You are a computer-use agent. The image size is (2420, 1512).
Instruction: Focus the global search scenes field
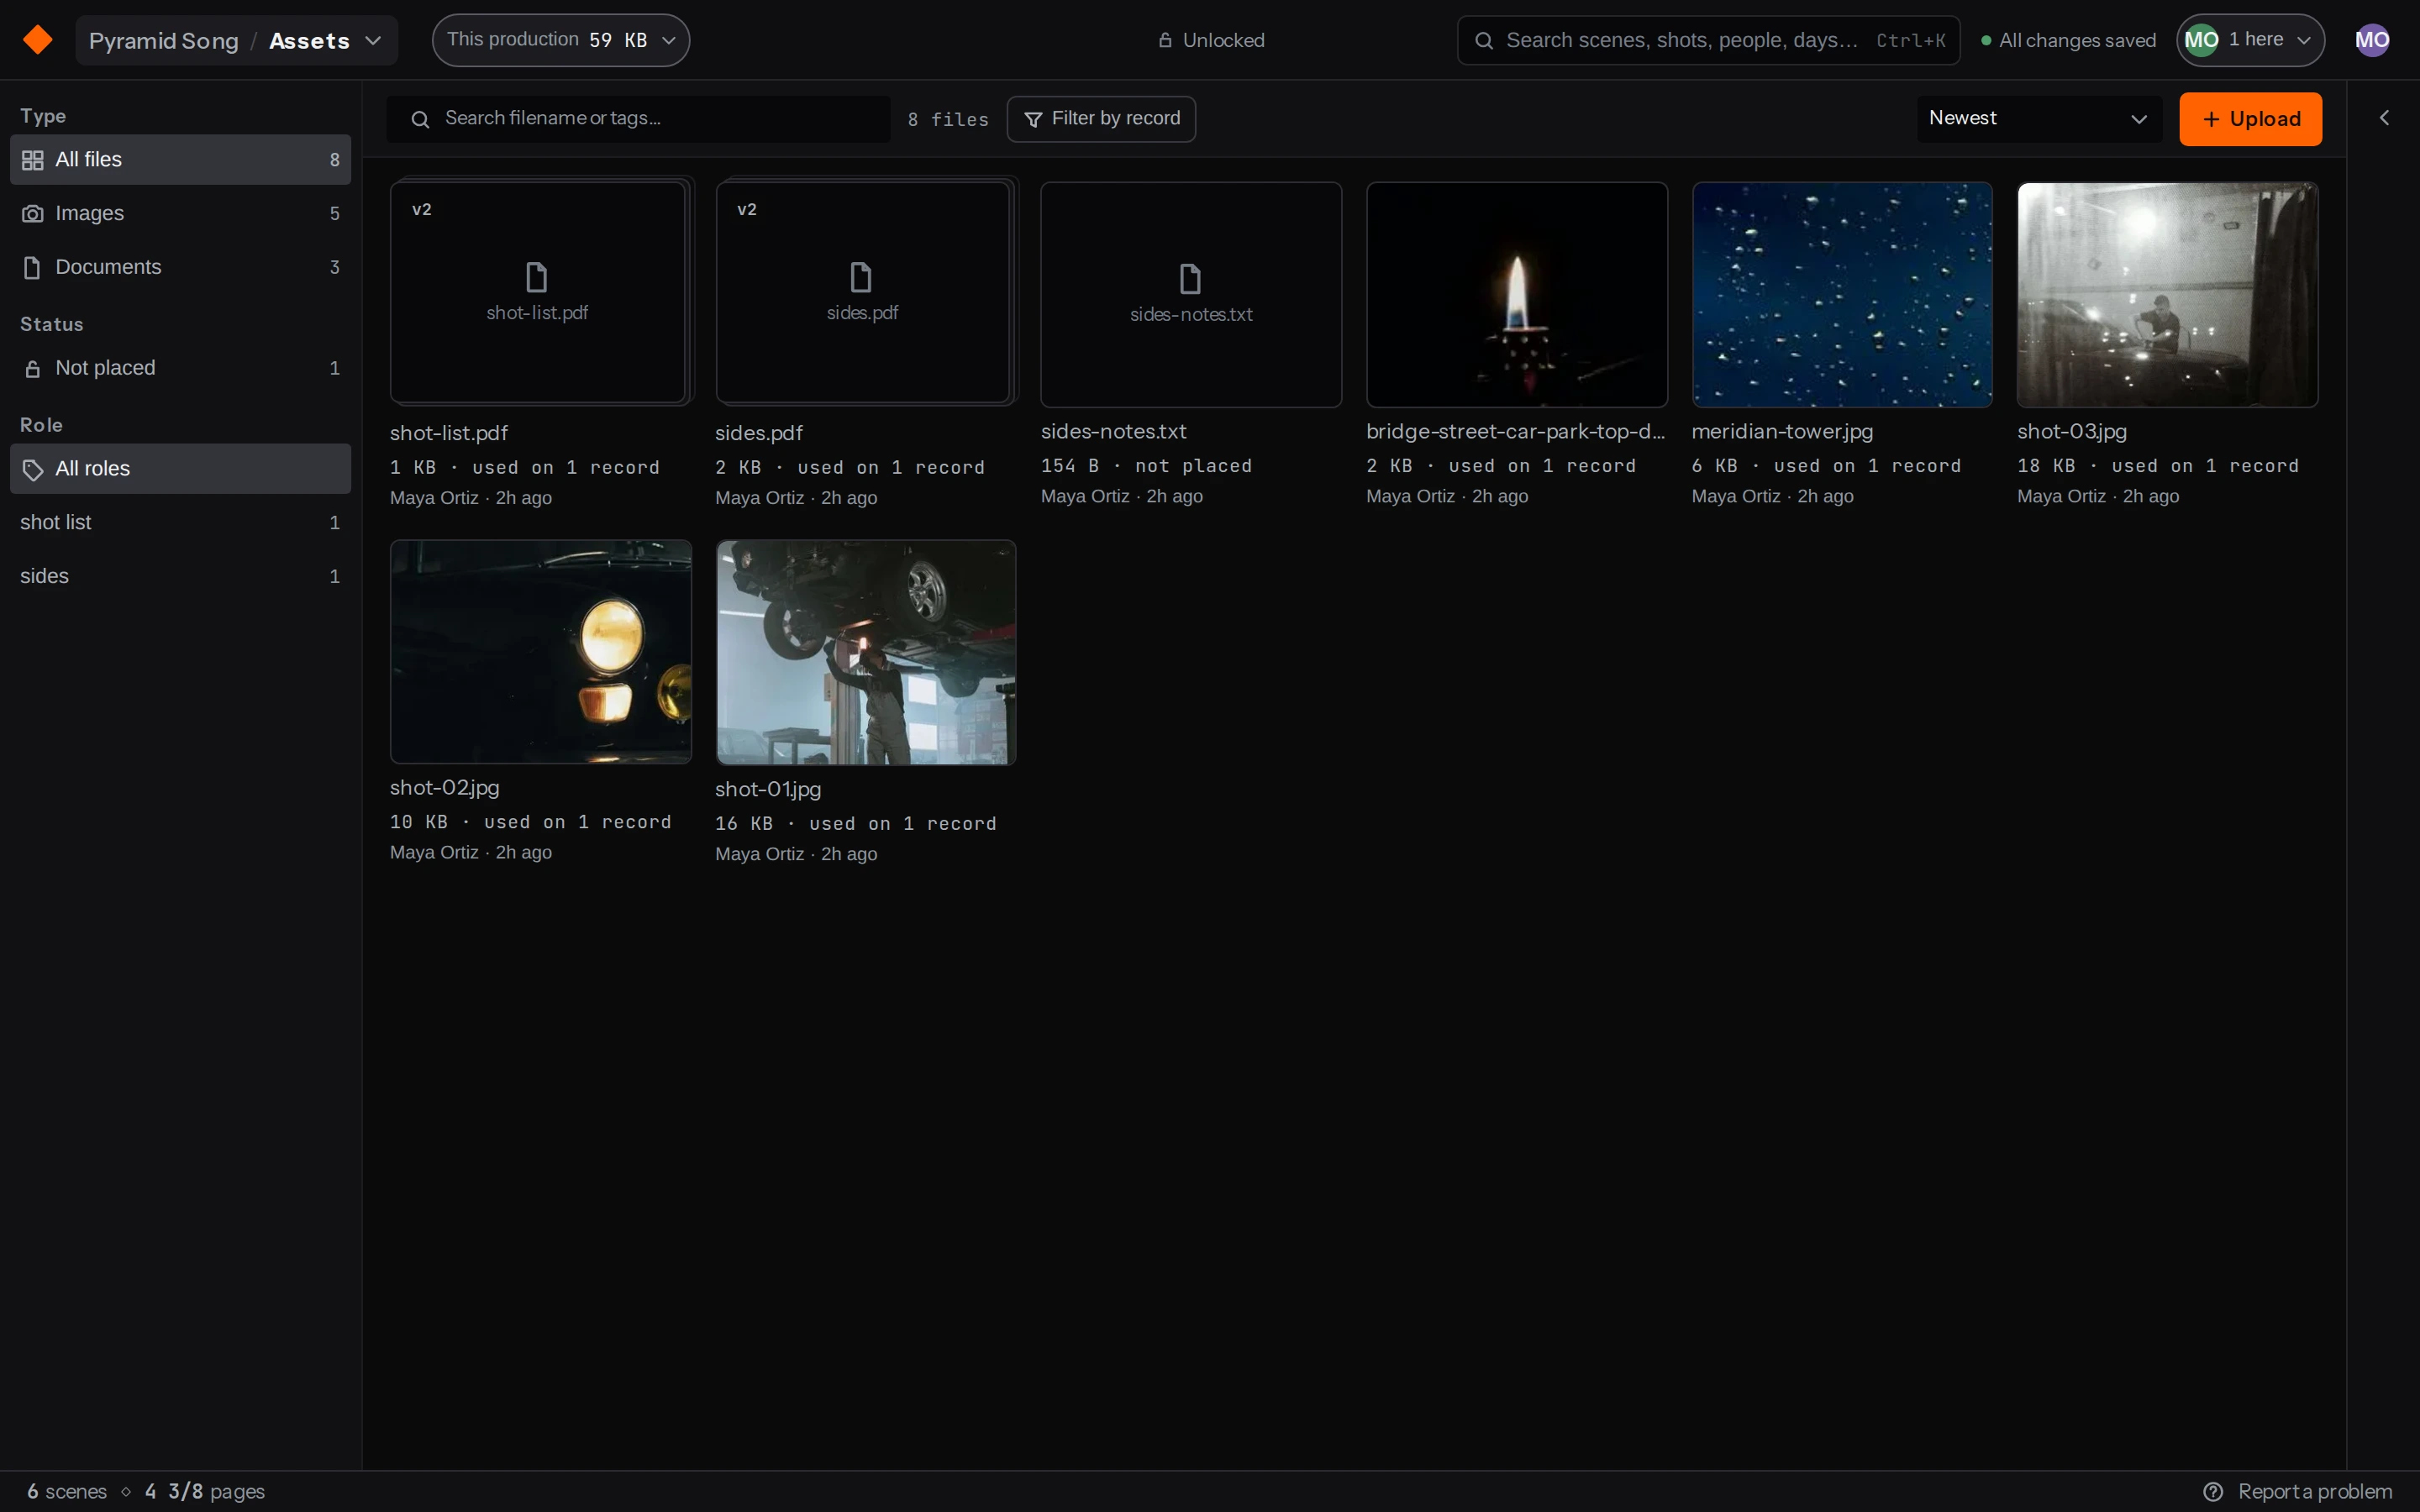point(1708,40)
